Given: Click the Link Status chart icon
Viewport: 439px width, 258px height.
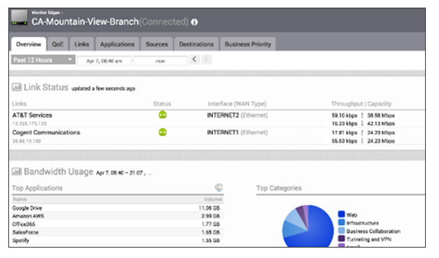Looking at the screenshot, I should click(x=17, y=87).
